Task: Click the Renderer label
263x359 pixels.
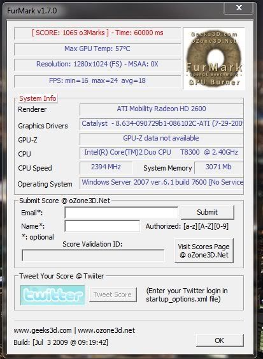Action: (32, 109)
